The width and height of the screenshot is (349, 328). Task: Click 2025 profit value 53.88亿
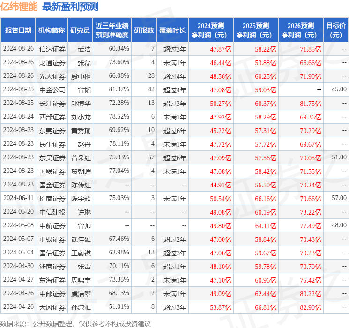[266, 63]
